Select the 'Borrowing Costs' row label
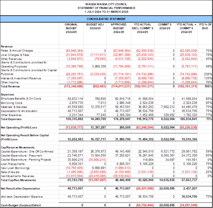The height and width of the screenshot is (208, 213). (x=12, y=103)
